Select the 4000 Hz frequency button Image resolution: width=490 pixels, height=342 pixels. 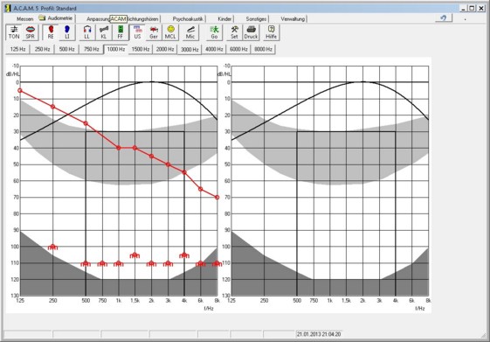click(x=214, y=49)
